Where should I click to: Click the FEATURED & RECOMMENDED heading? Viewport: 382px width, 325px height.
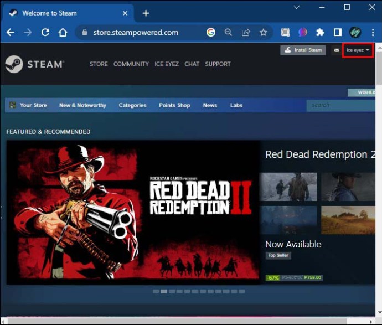pyautogui.click(x=48, y=132)
